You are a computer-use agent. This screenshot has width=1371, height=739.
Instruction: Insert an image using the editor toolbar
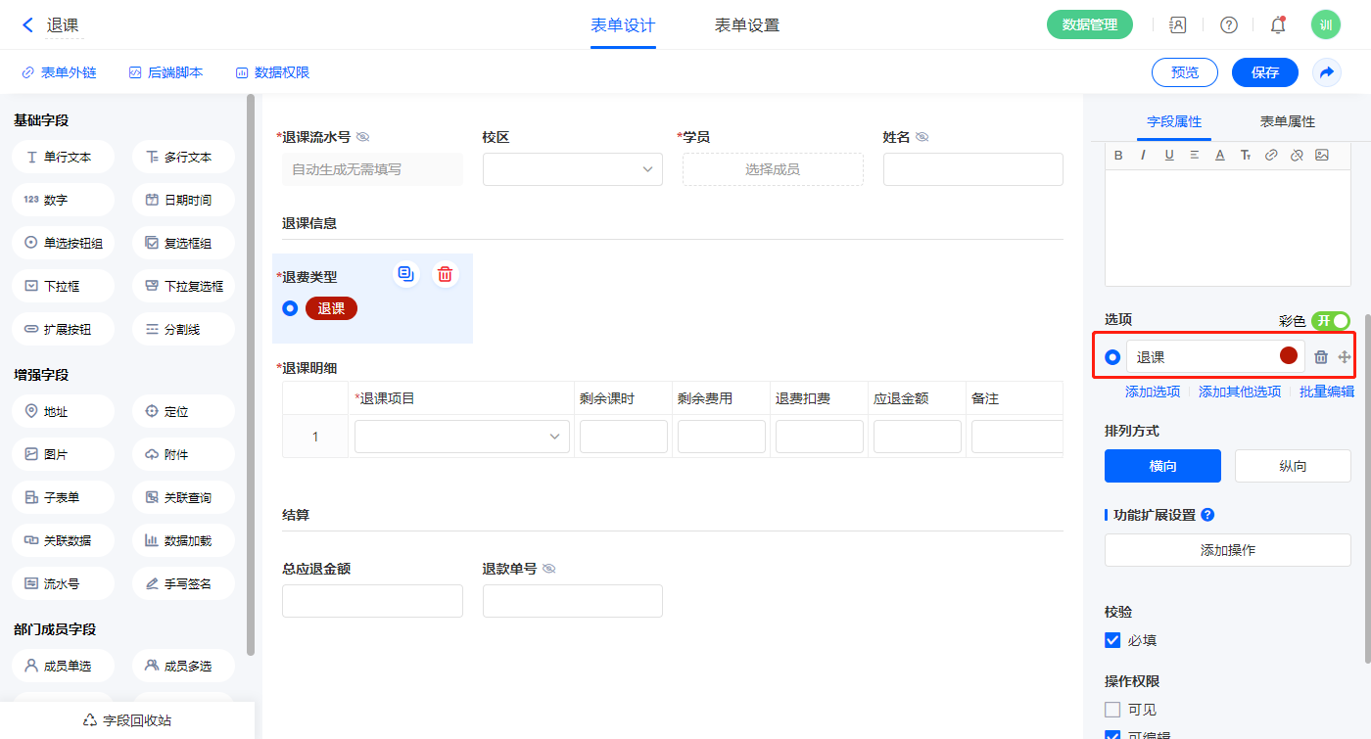coord(1322,155)
